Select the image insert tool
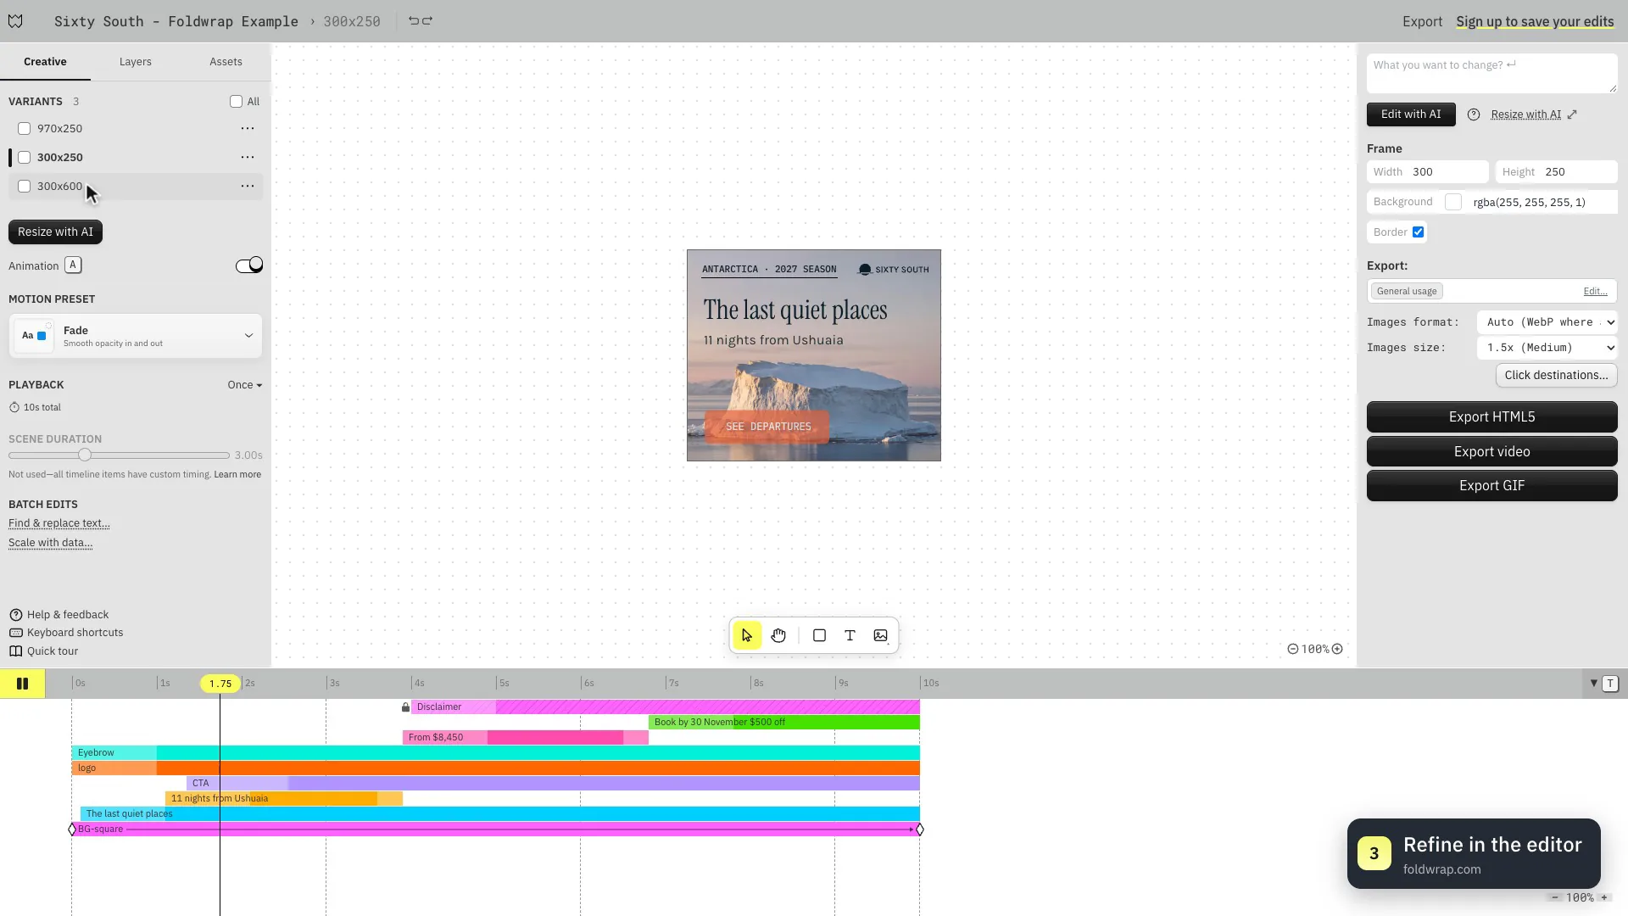Viewport: 1628px width, 916px height. point(881,635)
